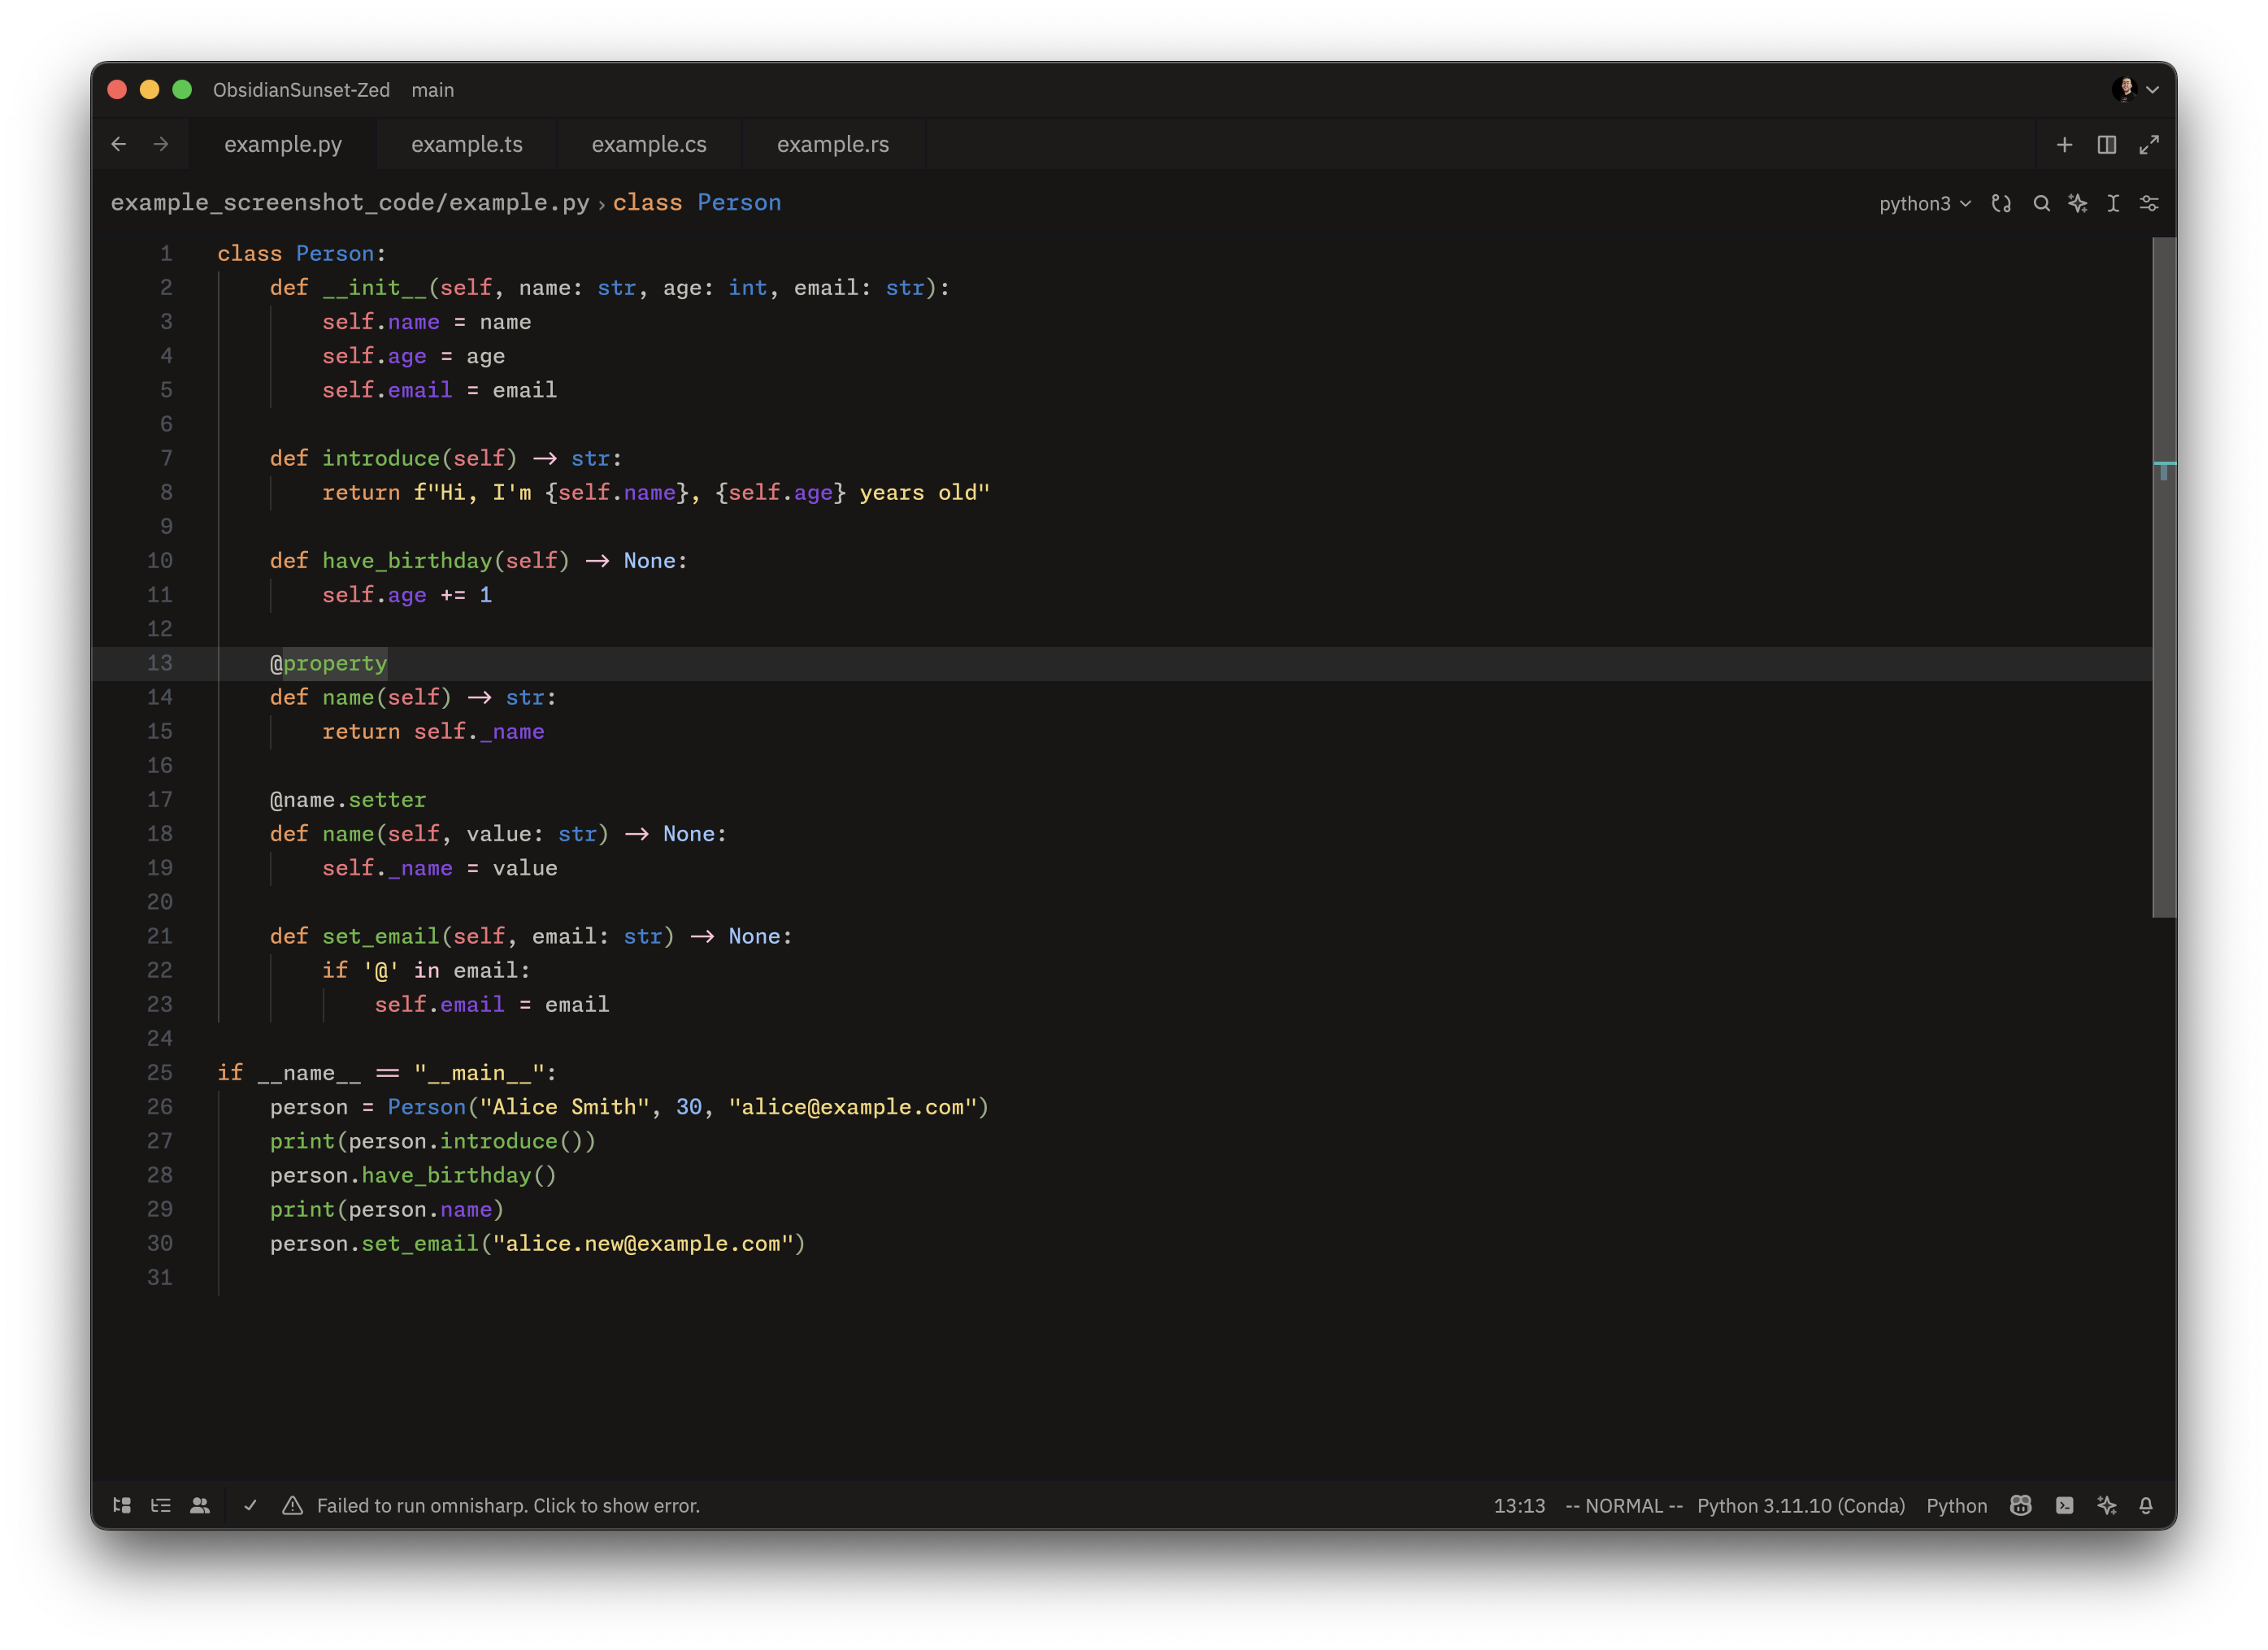This screenshot has width=2268, height=1650.
Task: Click the checkmark diagnostics icon
Action: pyautogui.click(x=251, y=1505)
